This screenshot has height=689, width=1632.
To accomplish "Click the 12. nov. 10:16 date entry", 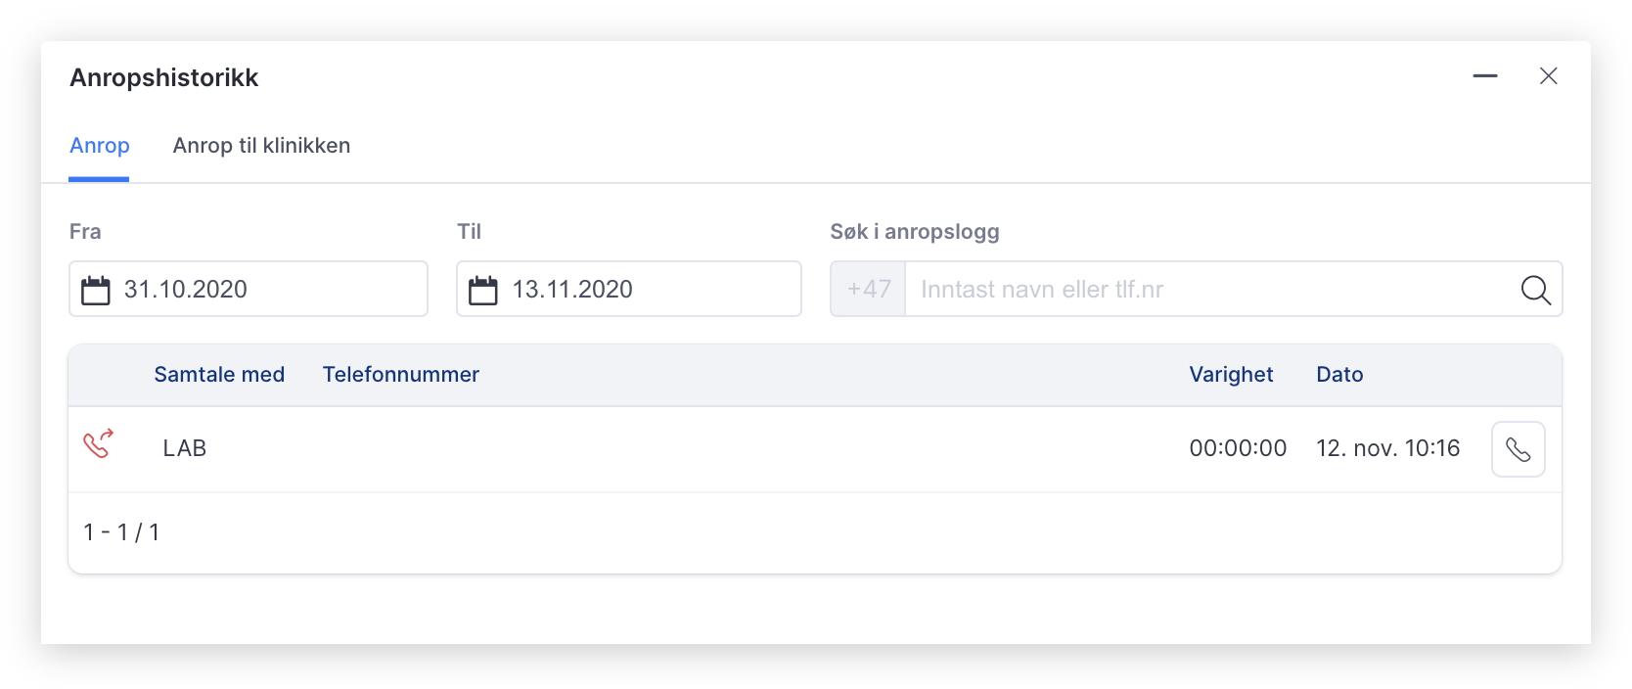I will pyautogui.click(x=1387, y=448).
